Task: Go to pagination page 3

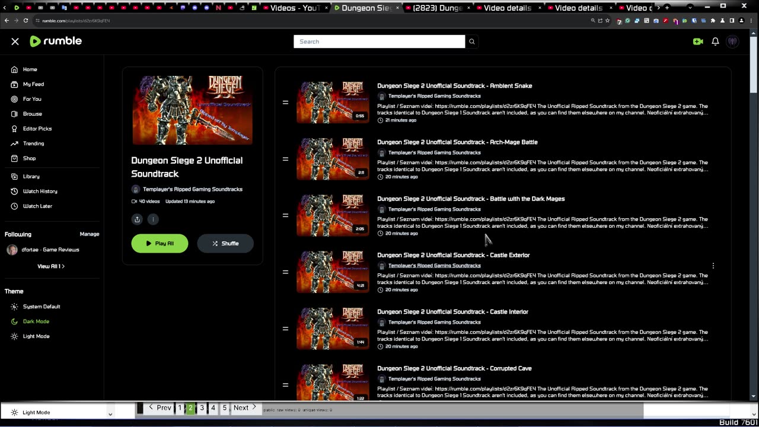Action: (202, 408)
